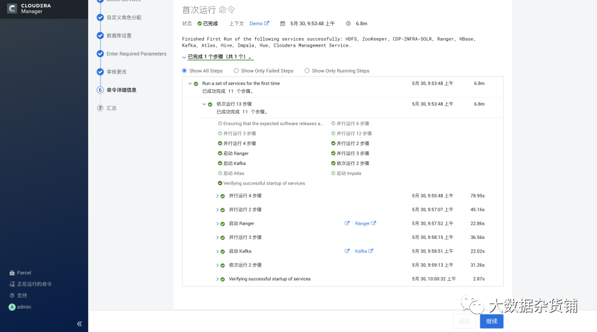Image resolution: width=597 pixels, height=332 pixels.
Task: Click 启动 Impala summary item
Action: tap(349, 173)
